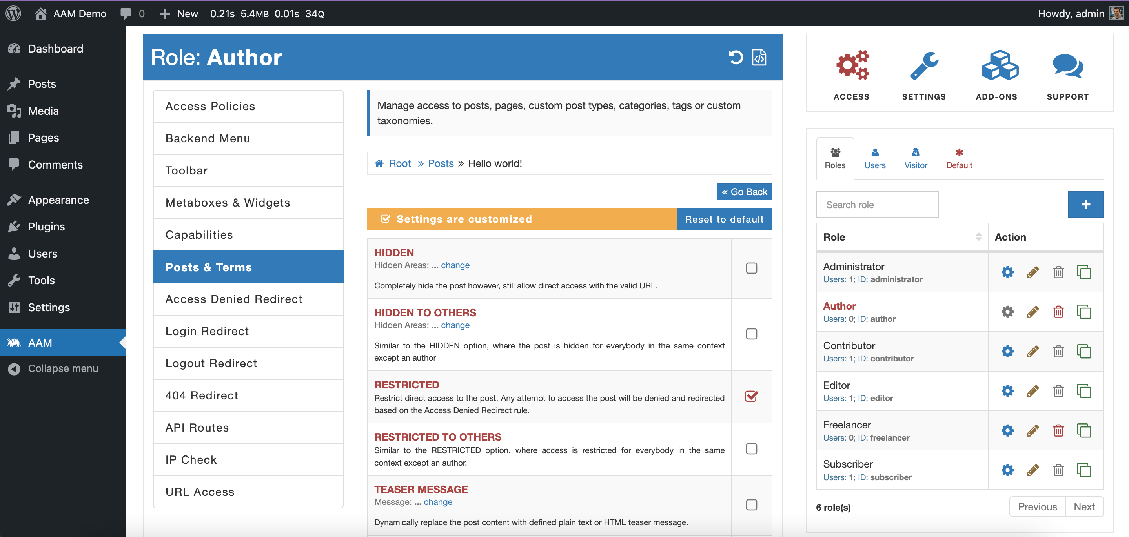Image resolution: width=1129 pixels, height=537 pixels.
Task: Open API Routes section
Action: point(248,428)
